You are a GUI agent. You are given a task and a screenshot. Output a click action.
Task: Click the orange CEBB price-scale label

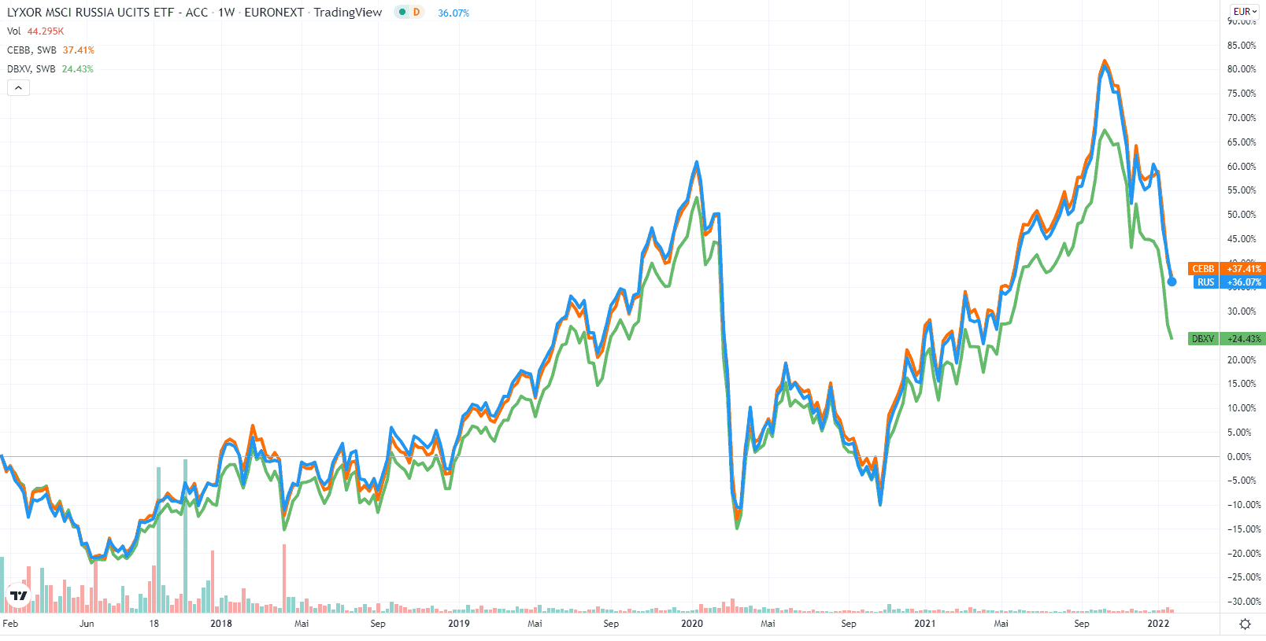tap(1203, 269)
